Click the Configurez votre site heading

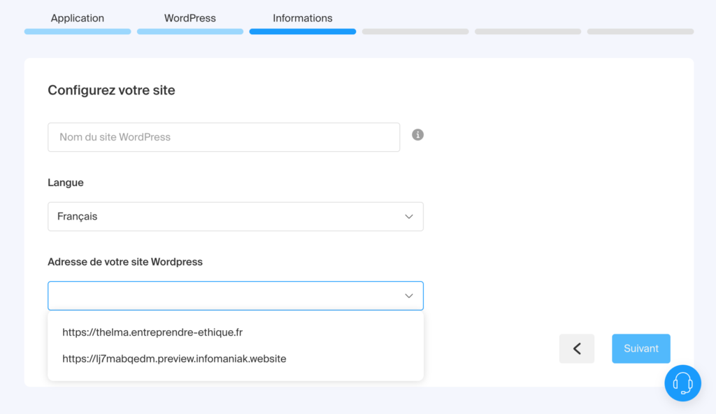tap(111, 90)
